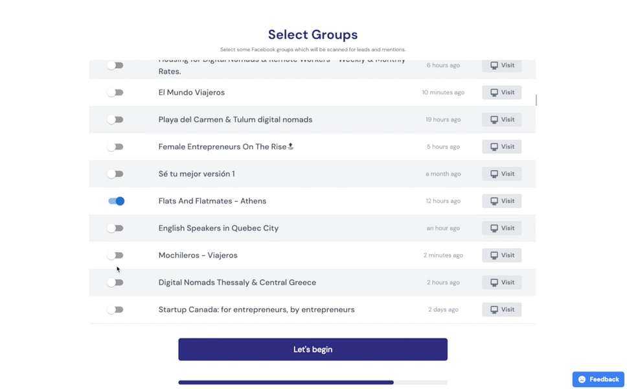This screenshot has height=389, width=627.
Task: Click monitor icon on Female Entrepreneurs row
Action: click(x=494, y=147)
